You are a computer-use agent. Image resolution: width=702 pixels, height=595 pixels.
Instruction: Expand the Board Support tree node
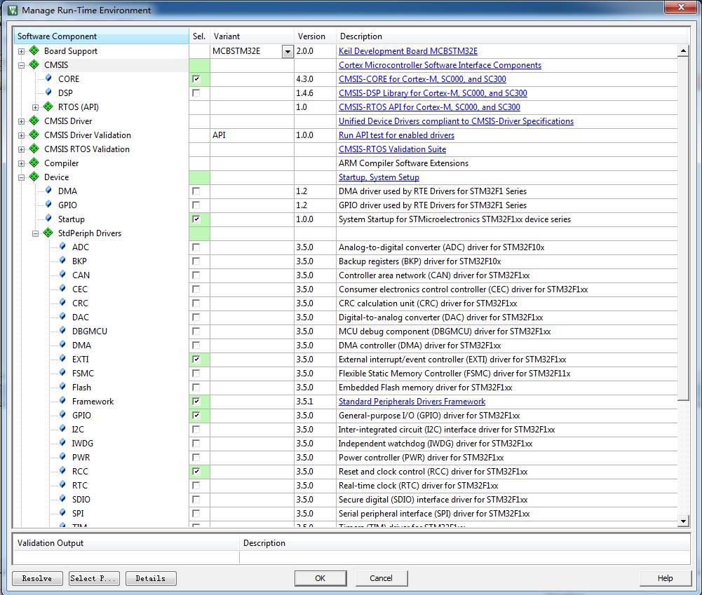tap(21, 51)
